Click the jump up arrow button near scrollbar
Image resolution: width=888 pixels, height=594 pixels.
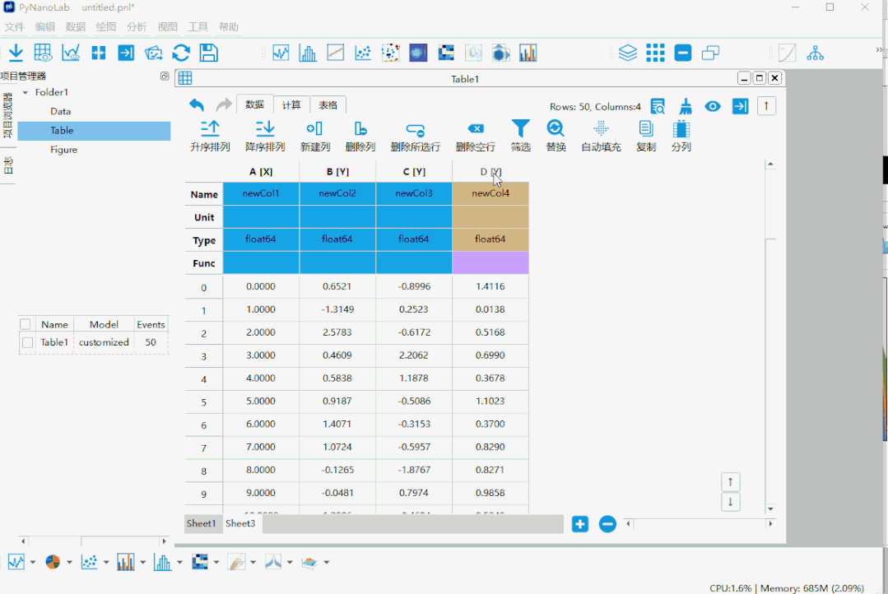coord(731,482)
